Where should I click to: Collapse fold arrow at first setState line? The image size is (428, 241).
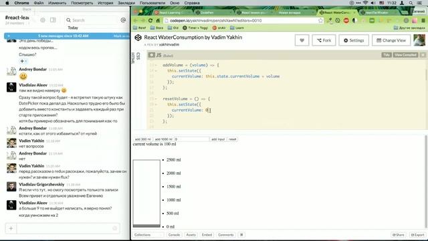[156, 71]
